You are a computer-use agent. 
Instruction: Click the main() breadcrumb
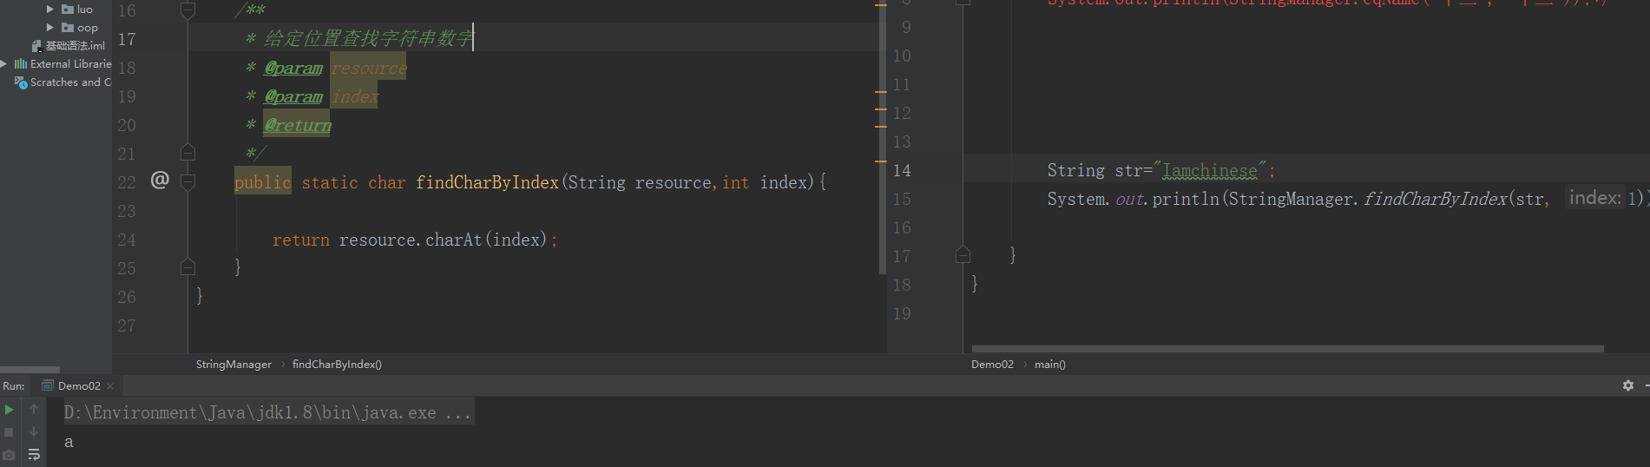coord(1049,365)
